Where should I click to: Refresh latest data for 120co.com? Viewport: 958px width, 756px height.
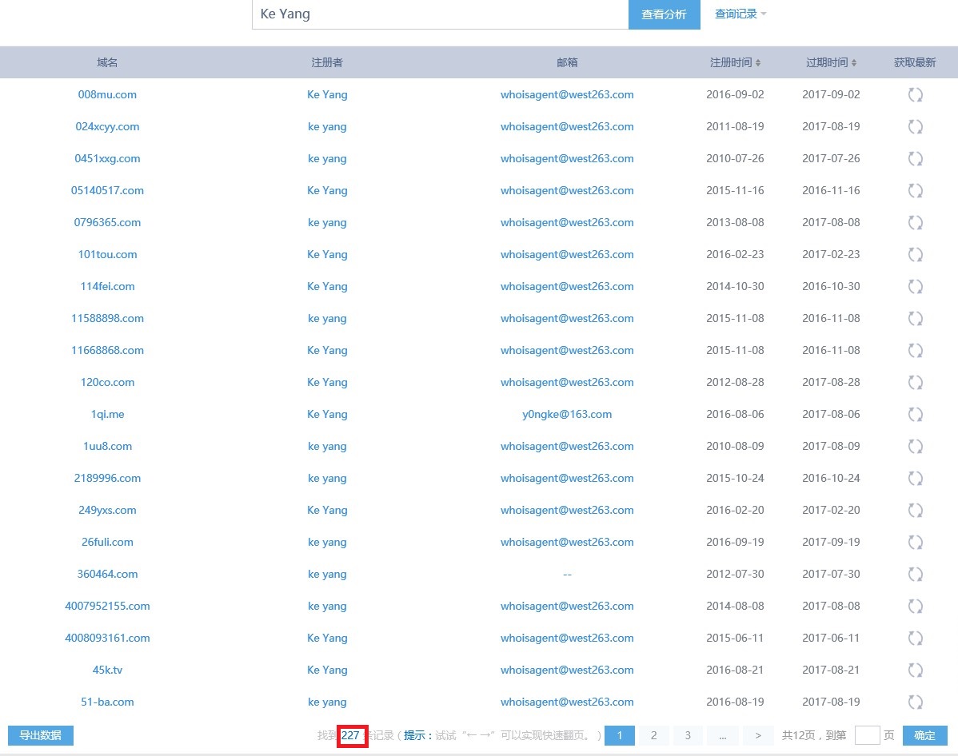click(915, 382)
